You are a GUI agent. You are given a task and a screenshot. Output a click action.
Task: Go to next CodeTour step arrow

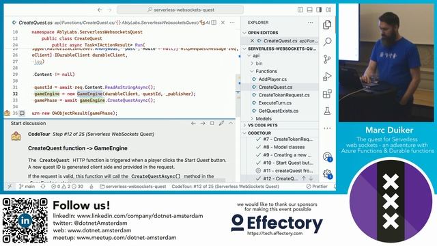click(203, 123)
